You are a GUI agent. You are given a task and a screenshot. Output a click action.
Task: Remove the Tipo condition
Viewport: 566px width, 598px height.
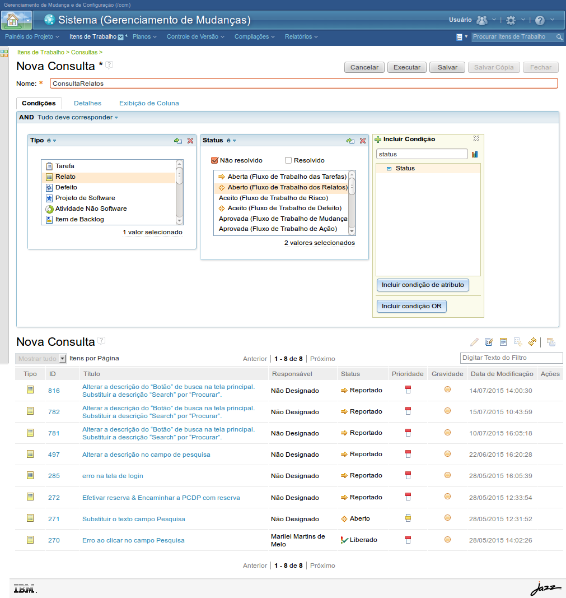point(190,141)
